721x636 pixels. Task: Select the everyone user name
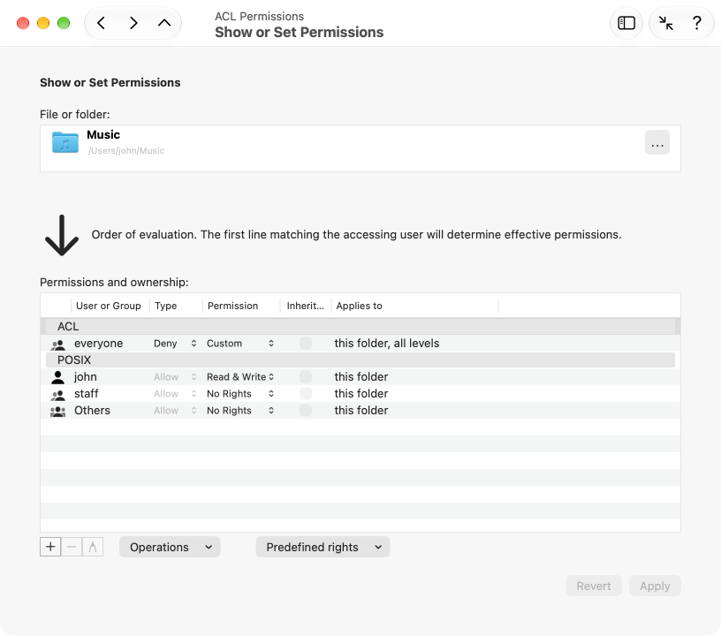click(x=98, y=344)
